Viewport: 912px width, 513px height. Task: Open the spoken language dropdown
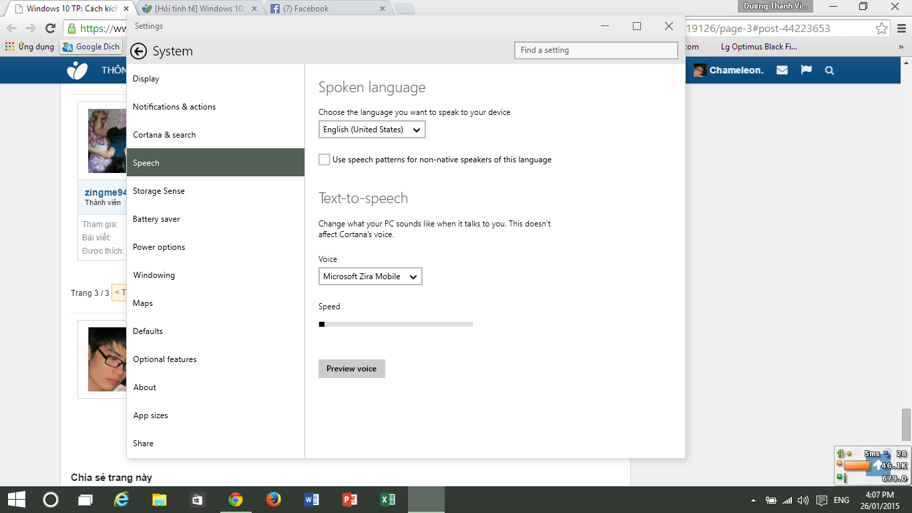372,130
